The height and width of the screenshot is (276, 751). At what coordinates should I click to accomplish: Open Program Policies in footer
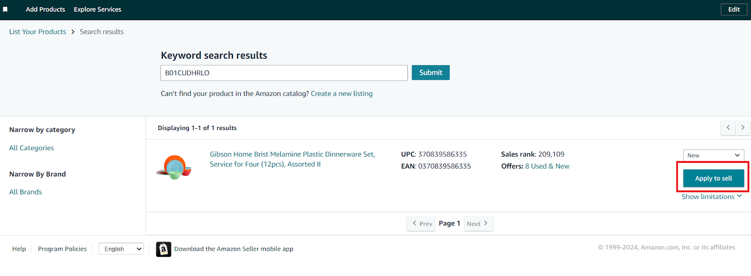pos(62,249)
